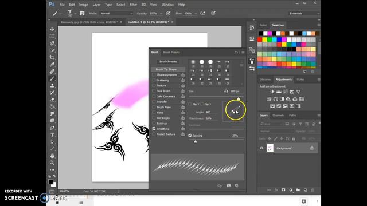Uncheck the Smoothing checkbox
The image size is (367, 206).
[x=154, y=129]
